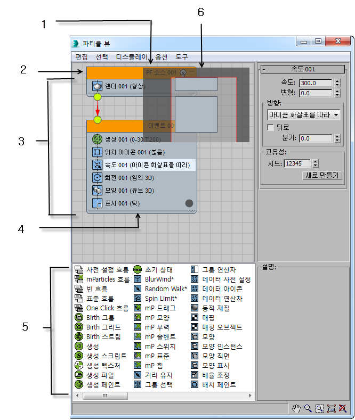Click the 시드 value field
355x420 pixels.
[297, 163]
